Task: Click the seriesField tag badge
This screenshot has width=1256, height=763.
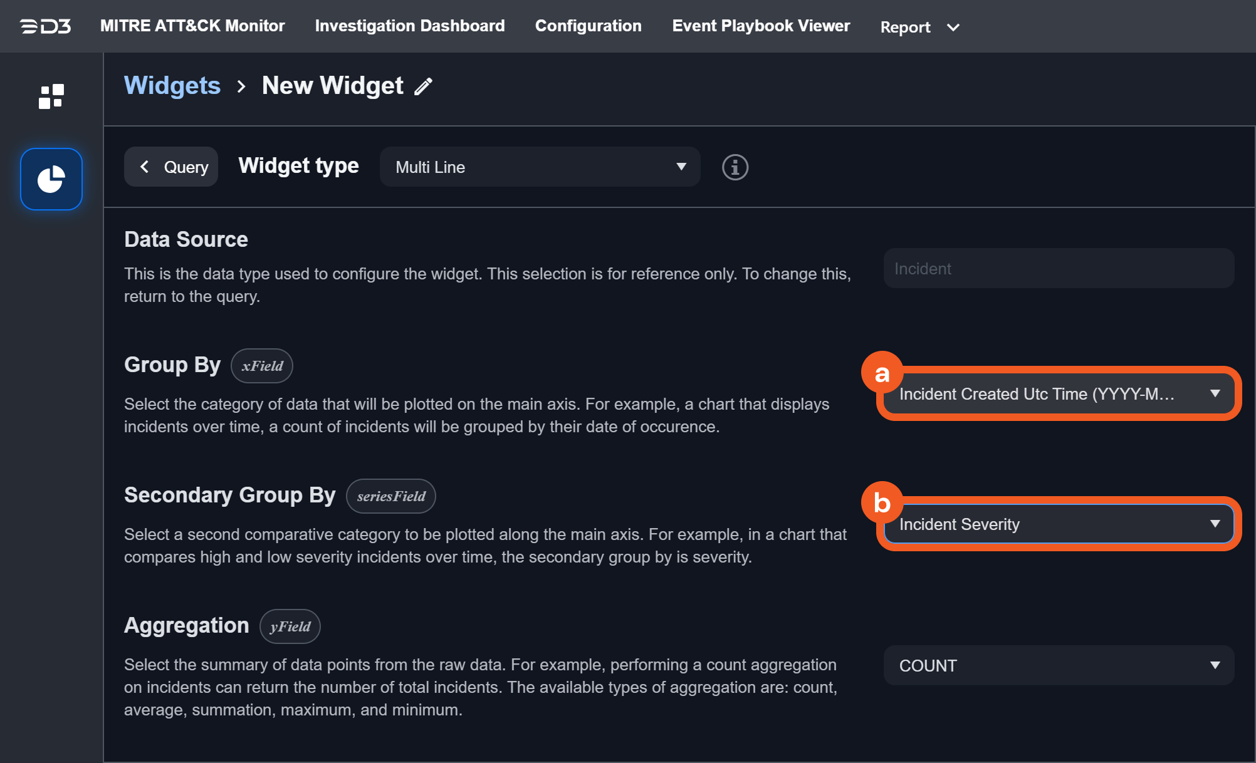Action: (390, 496)
